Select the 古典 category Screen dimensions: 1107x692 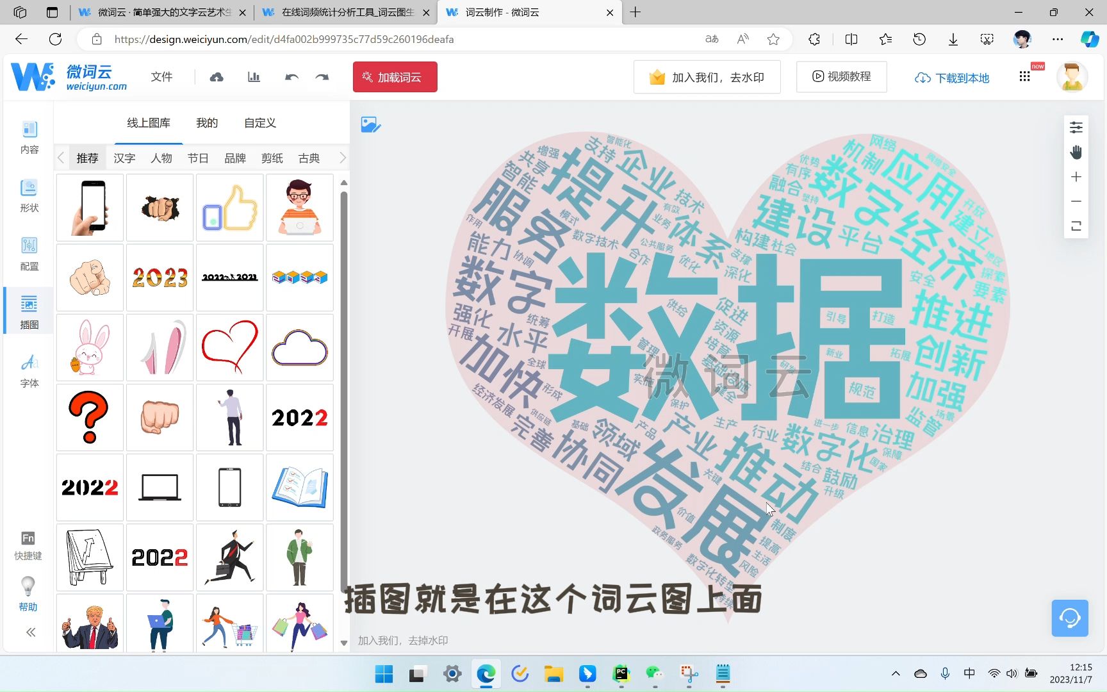(309, 158)
